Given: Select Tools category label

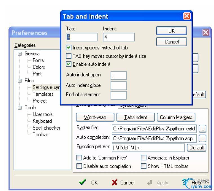Looking at the screenshot, I should click(30, 108).
